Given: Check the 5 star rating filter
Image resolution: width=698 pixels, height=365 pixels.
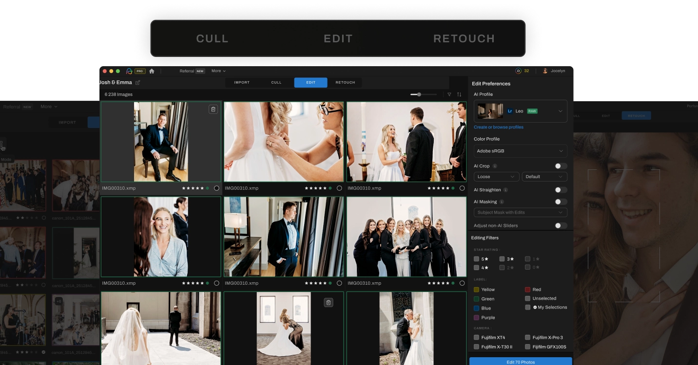Looking at the screenshot, I should click(x=477, y=259).
